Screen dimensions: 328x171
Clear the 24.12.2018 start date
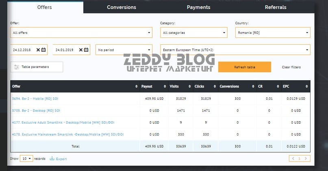tap(38, 50)
